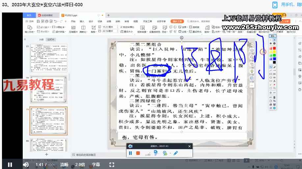Screen dimensions: 302x169
Task: Click the Reset Size (重设大小) button
Action: coord(128,31)
